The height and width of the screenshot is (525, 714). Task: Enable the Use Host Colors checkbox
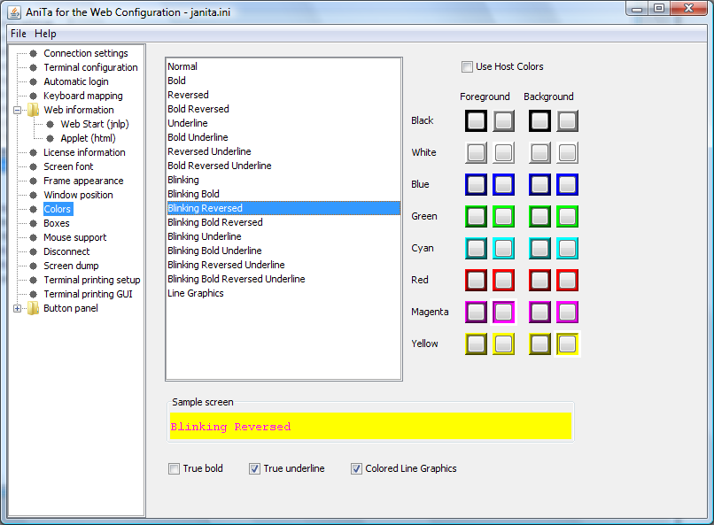467,67
